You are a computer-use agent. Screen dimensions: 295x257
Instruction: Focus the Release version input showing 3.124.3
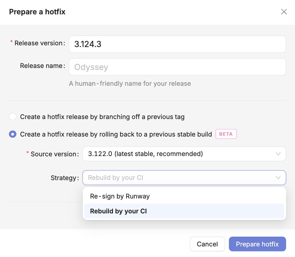[177, 44]
